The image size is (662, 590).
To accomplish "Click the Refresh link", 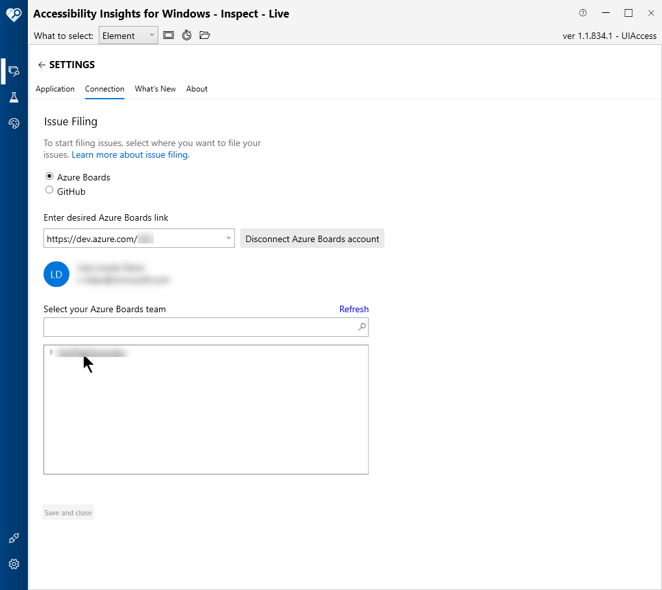I will tap(354, 309).
